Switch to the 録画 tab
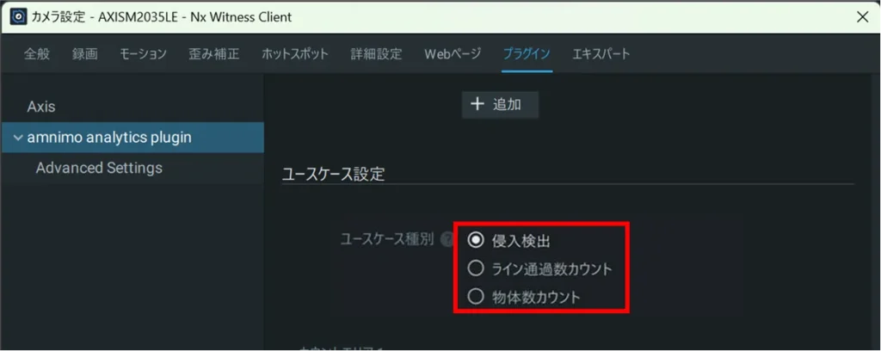Image resolution: width=881 pixels, height=351 pixels. tap(84, 53)
